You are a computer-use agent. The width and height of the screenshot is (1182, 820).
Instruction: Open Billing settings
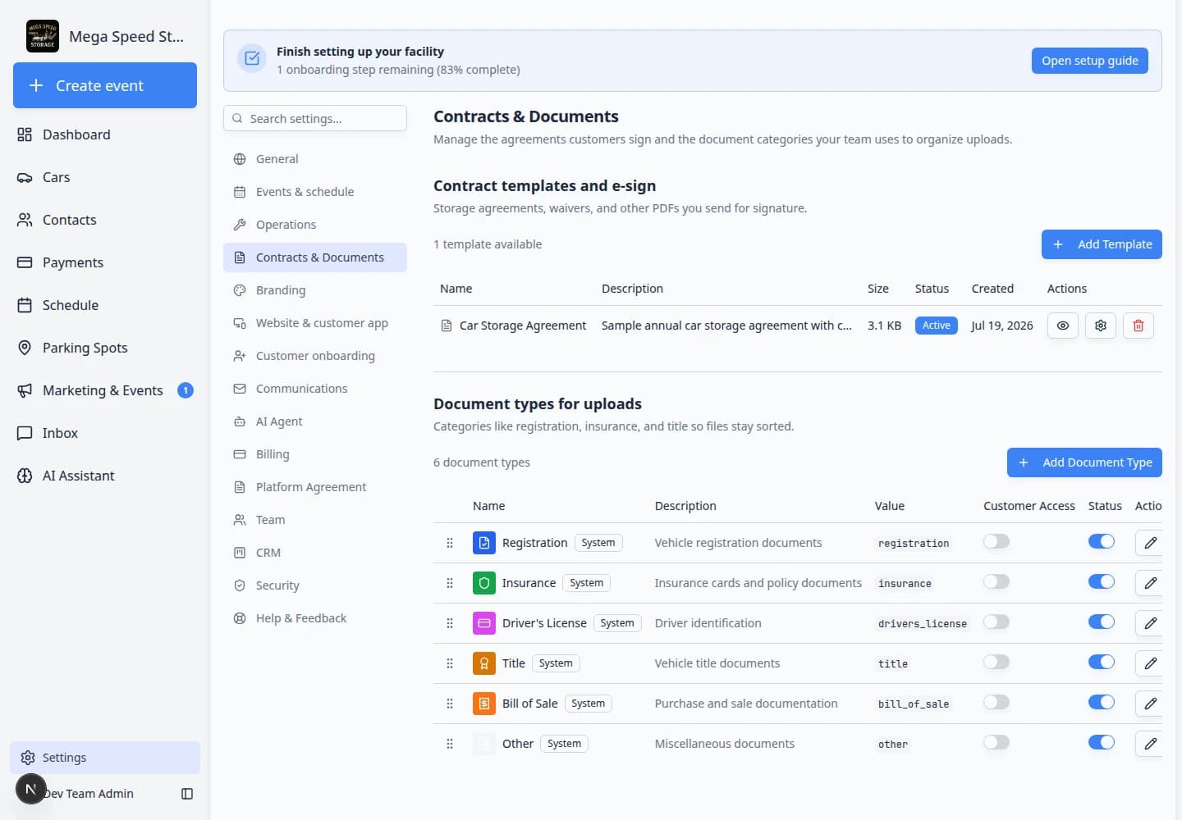[x=315, y=454]
